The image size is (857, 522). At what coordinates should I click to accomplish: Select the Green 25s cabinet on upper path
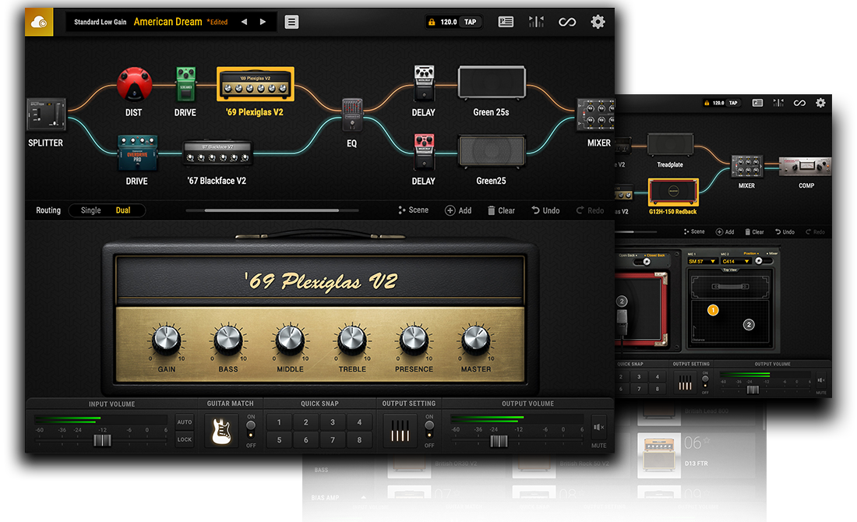492,82
